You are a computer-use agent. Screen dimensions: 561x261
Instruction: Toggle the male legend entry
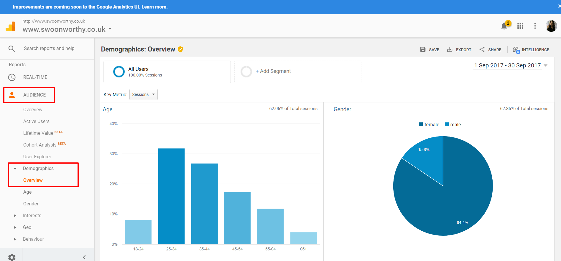[453, 124]
